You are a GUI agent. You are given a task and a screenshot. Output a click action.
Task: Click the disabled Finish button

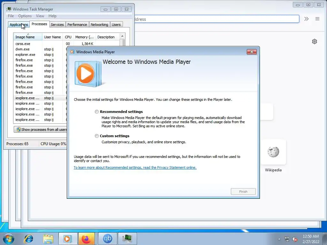(x=243, y=191)
